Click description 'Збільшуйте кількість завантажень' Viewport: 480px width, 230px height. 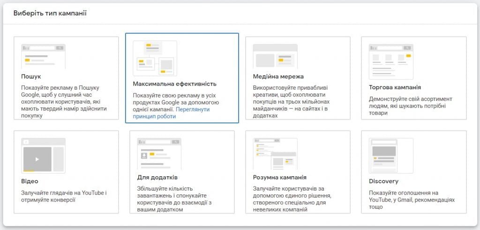174,199
